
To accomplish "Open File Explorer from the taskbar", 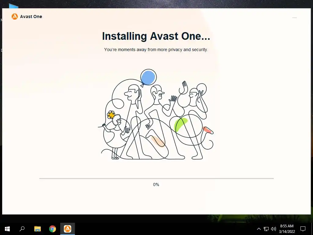I will pyautogui.click(x=37, y=229).
